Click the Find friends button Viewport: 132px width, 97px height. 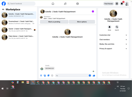pyautogui.click(x=109, y=4)
